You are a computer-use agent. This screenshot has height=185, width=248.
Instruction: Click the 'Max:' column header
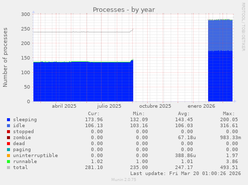[229, 114]
